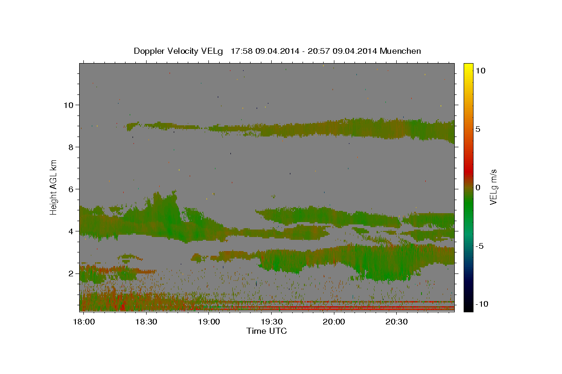Viewport: 562px width, 374px height.
Task: Click the height tick label 8
Action: tap(72, 147)
